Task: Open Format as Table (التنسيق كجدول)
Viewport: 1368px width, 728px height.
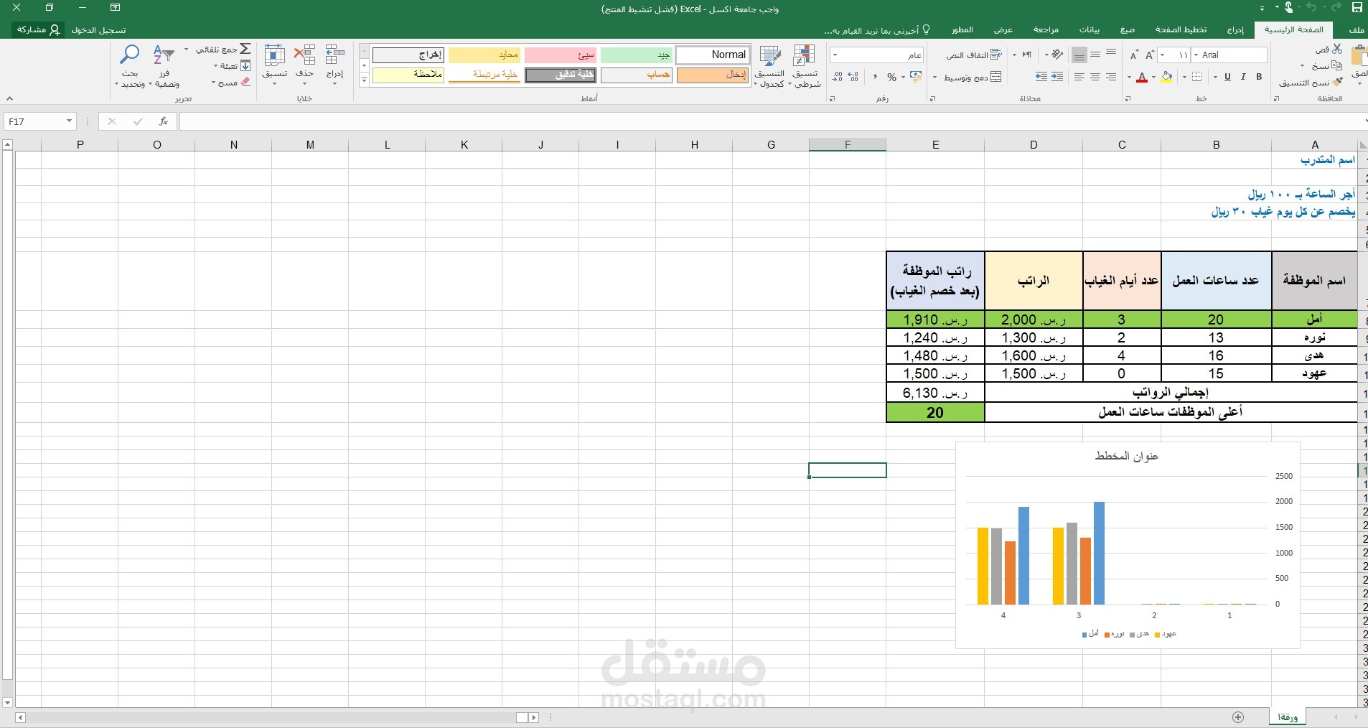Action: point(770,66)
